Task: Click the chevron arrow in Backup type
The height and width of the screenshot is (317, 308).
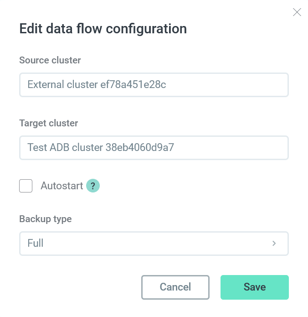Action: (x=274, y=244)
